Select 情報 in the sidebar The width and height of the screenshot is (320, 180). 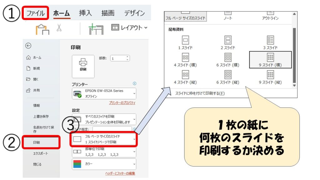(x=37, y=106)
